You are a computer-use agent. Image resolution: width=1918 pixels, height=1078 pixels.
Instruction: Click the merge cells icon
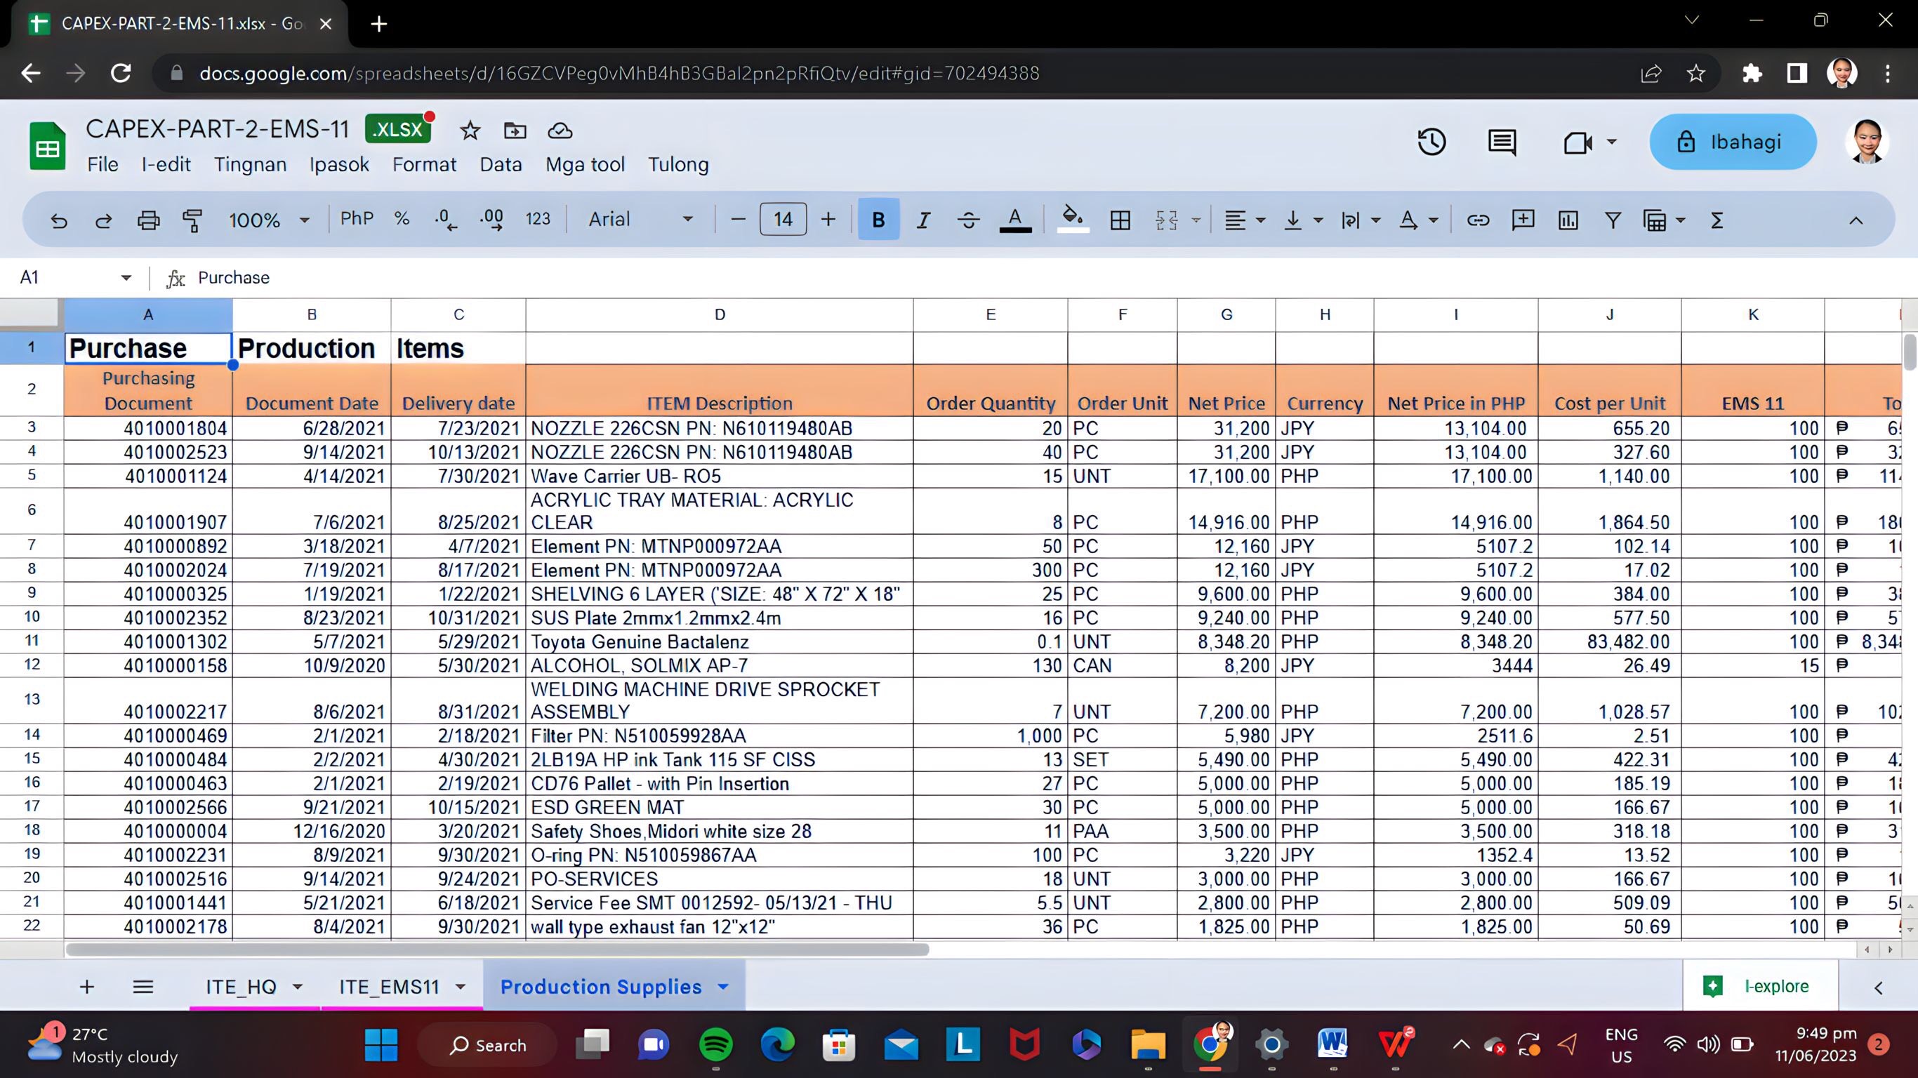tap(1167, 220)
